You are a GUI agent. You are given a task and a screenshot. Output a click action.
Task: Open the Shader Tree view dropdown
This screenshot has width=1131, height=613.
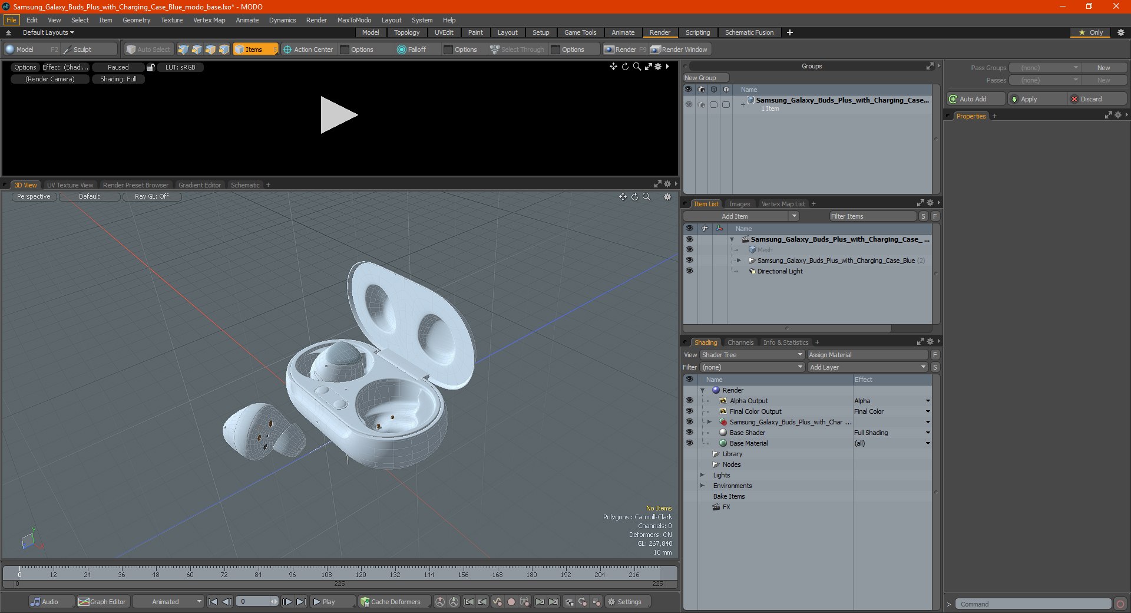752,355
